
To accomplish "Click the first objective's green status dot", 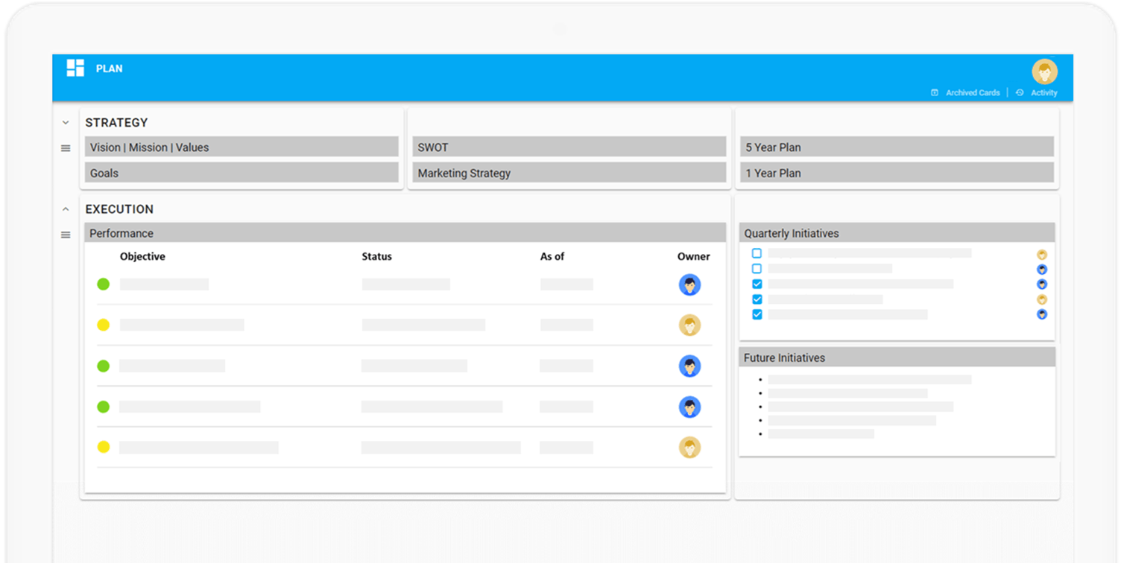I will tap(104, 284).
